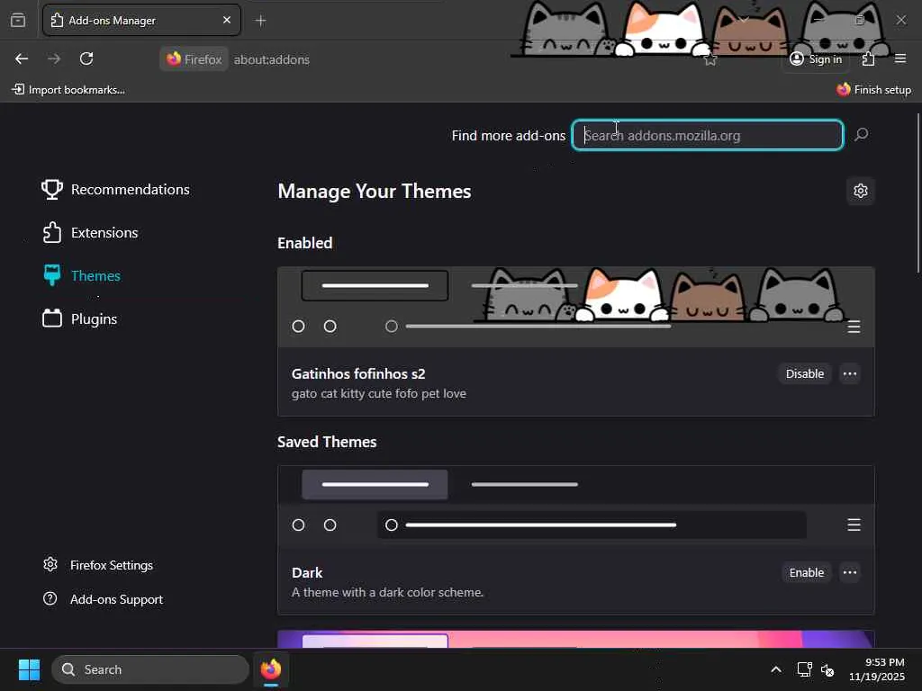Bookmark this page with the star icon
The width and height of the screenshot is (922, 691).
(710, 58)
